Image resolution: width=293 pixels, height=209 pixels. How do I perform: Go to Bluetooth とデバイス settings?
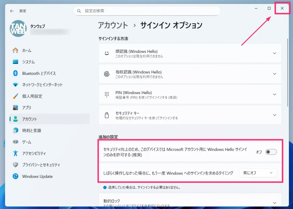click(x=50, y=73)
